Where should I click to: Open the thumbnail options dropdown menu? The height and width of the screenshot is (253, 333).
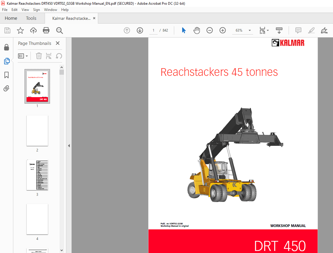click(23, 56)
